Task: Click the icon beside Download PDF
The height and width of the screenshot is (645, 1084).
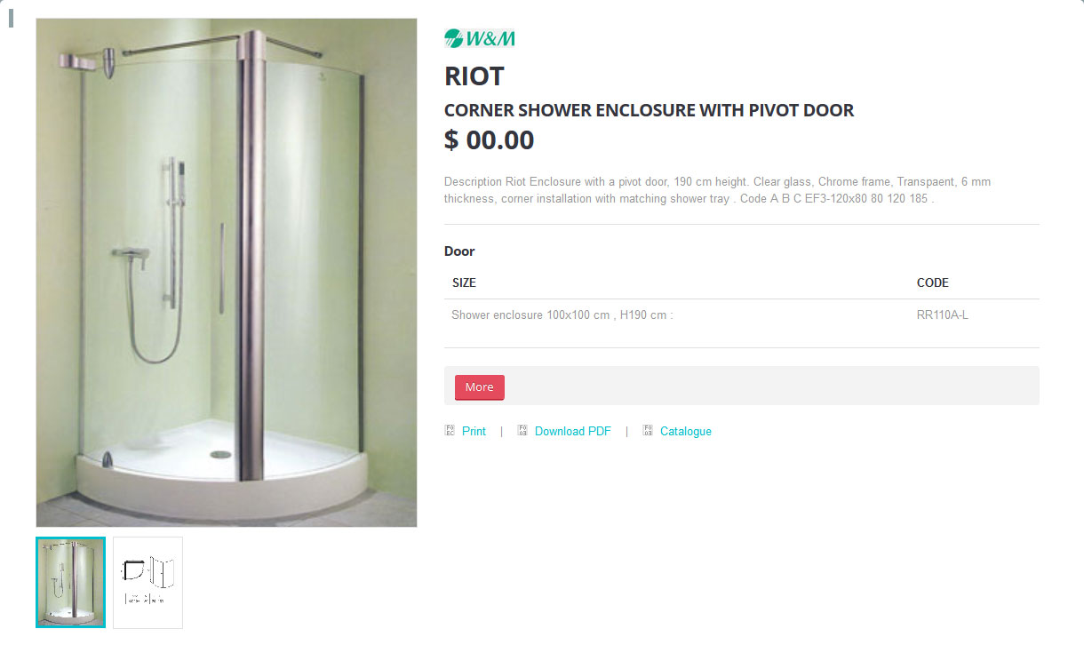Action: tap(523, 431)
